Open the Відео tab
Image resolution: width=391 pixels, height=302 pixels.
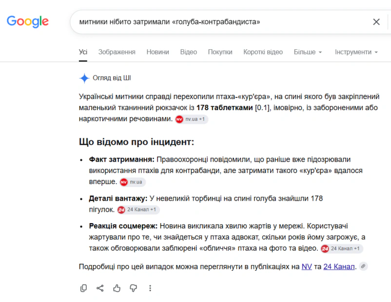click(x=189, y=52)
